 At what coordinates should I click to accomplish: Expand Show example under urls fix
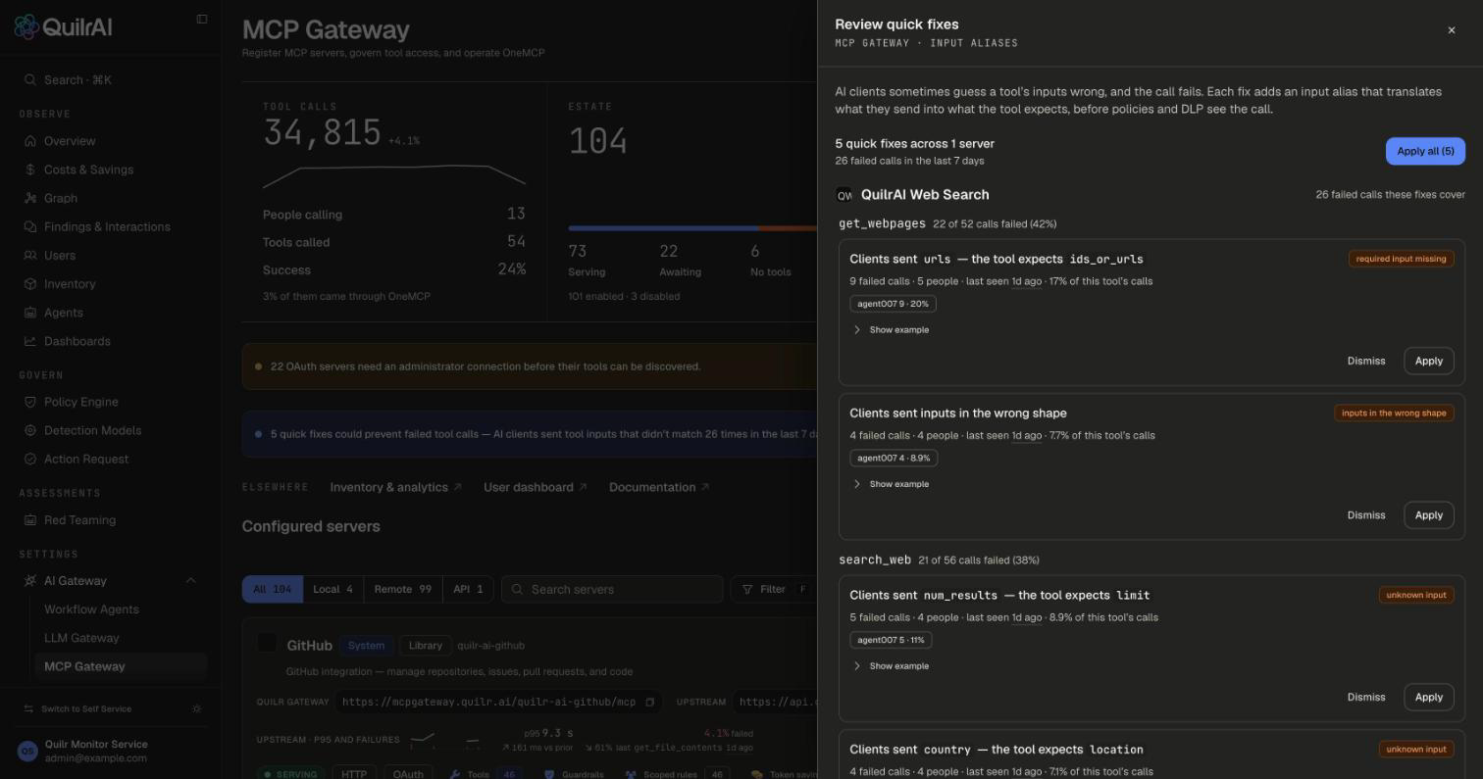pos(891,329)
